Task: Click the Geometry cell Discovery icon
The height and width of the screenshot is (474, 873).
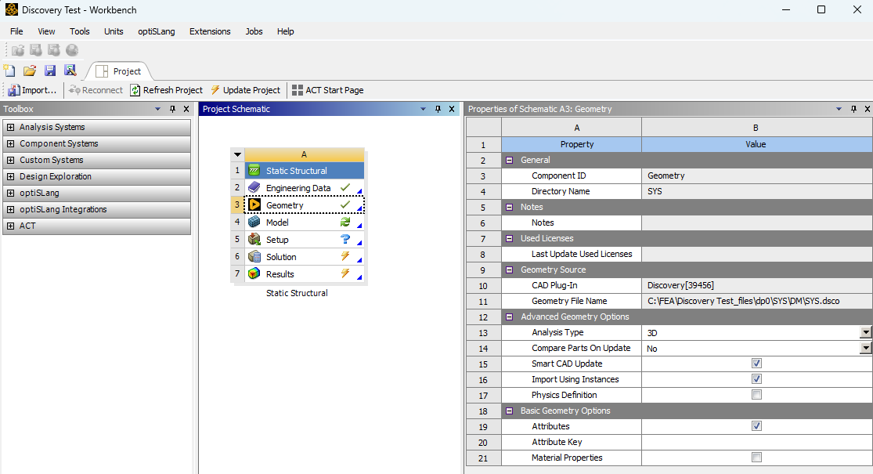Action: 254,205
